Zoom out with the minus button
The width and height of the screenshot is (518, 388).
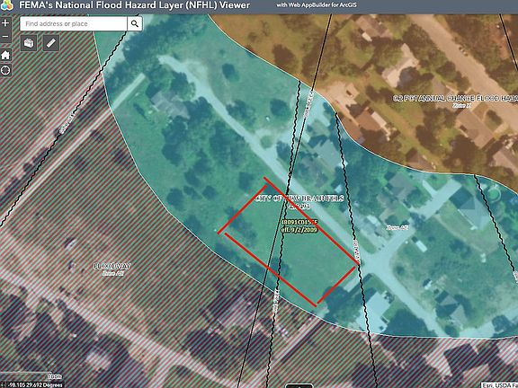click(x=5, y=36)
